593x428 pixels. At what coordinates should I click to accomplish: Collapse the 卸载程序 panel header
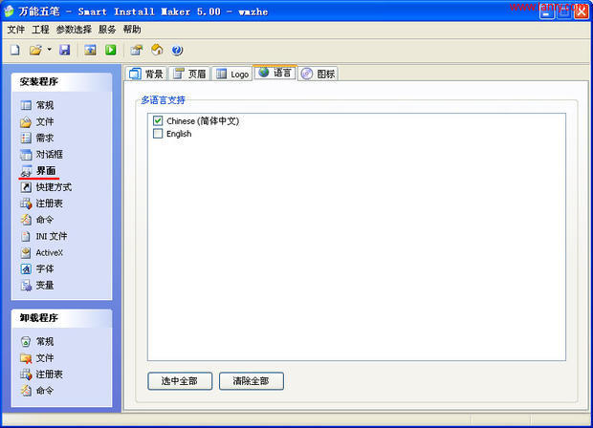point(61,318)
